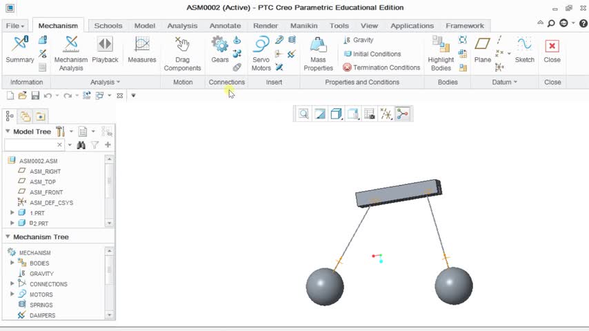
Task: Start a Sketch
Action: (x=524, y=49)
